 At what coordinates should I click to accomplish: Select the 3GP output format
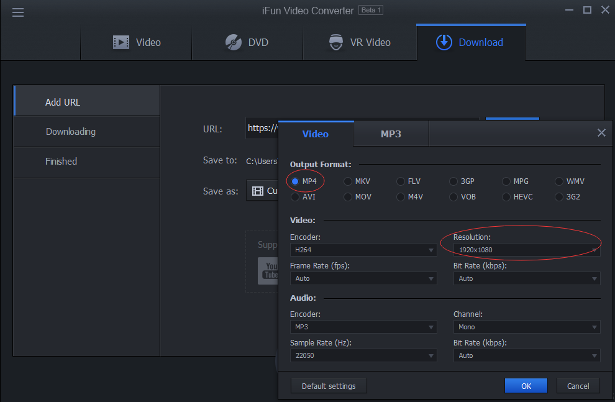(x=453, y=181)
